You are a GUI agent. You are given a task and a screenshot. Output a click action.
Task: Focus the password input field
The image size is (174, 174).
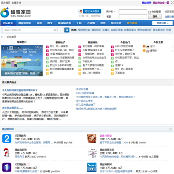tap(133, 16)
